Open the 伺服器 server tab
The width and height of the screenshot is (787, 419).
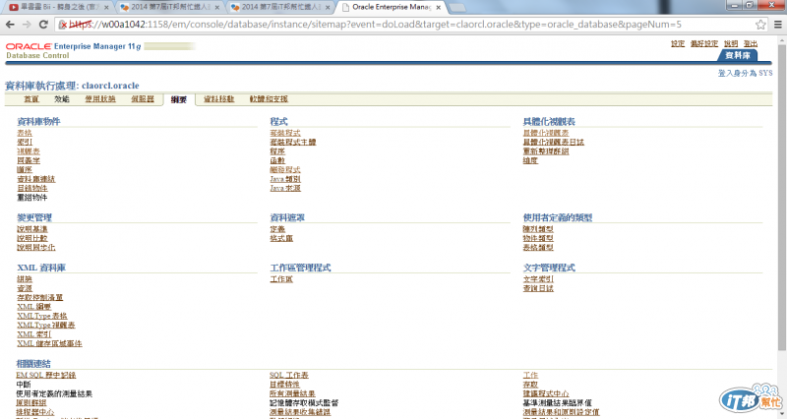(143, 99)
